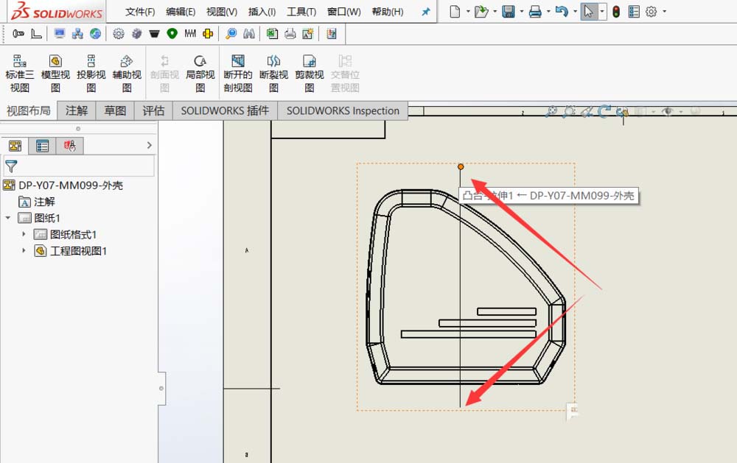Click the annotation sheet icon with star
The height and width of the screenshot is (463, 737).
tap(308, 33)
